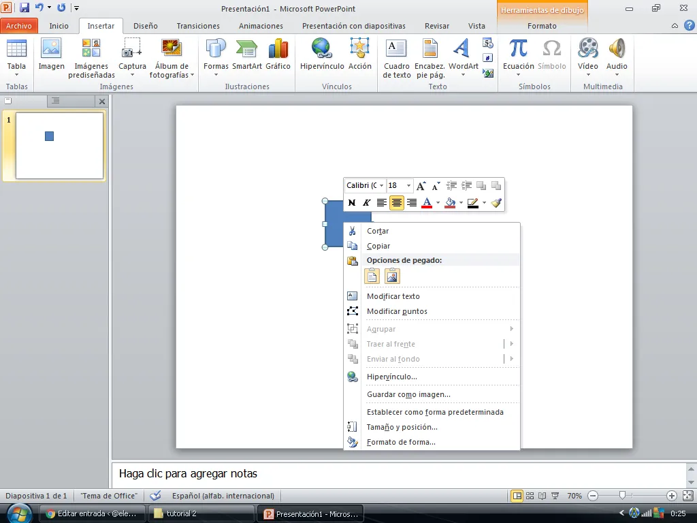Decrease font size in mini toolbar
Screen dimensions: 697x523
436,185
